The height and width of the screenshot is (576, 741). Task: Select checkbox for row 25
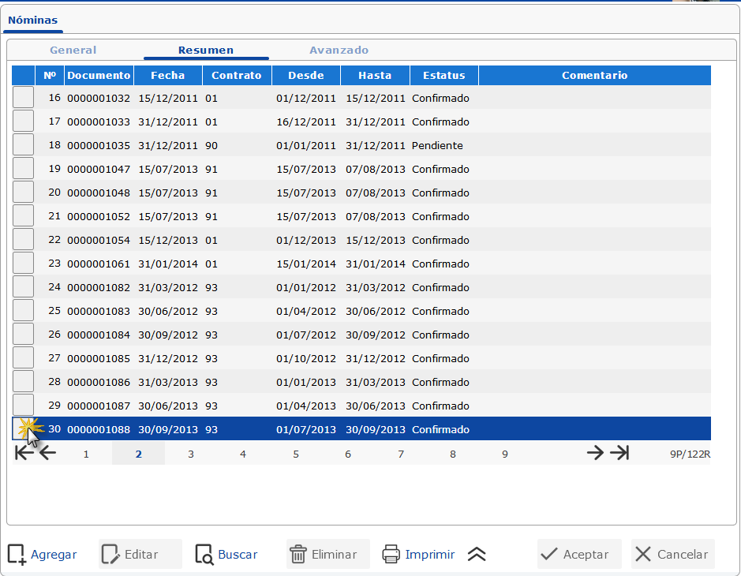point(24,311)
